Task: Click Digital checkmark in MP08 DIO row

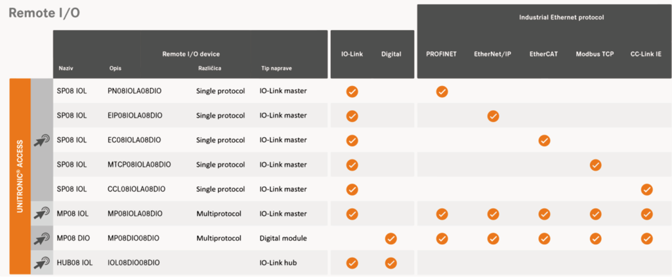Action: [x=391, y=238]
